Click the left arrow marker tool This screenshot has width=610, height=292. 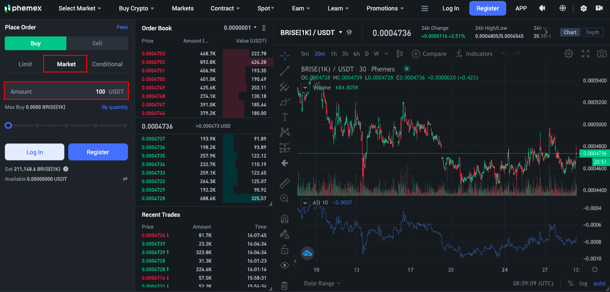285,163
